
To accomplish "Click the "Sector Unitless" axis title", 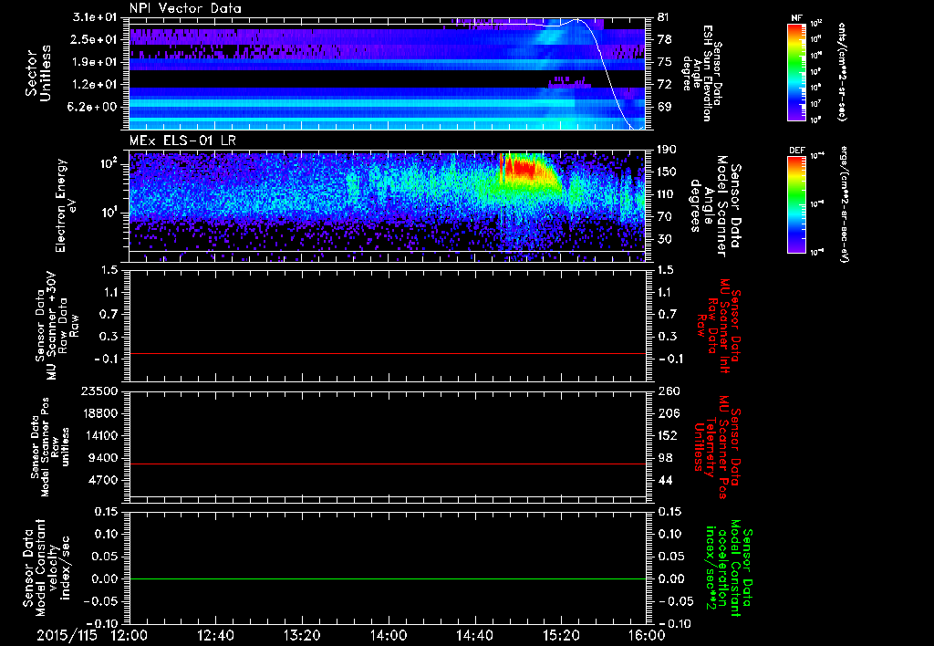I will point(38,73).
